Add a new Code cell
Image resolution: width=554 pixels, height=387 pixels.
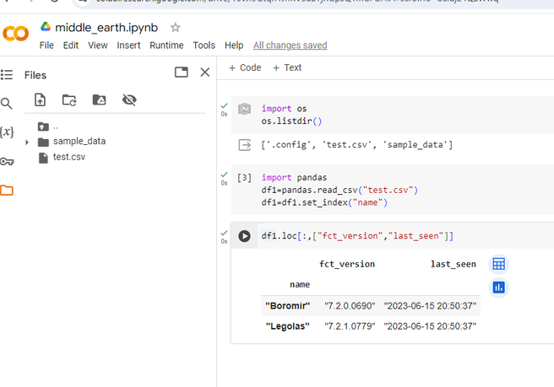pos(245,67)
